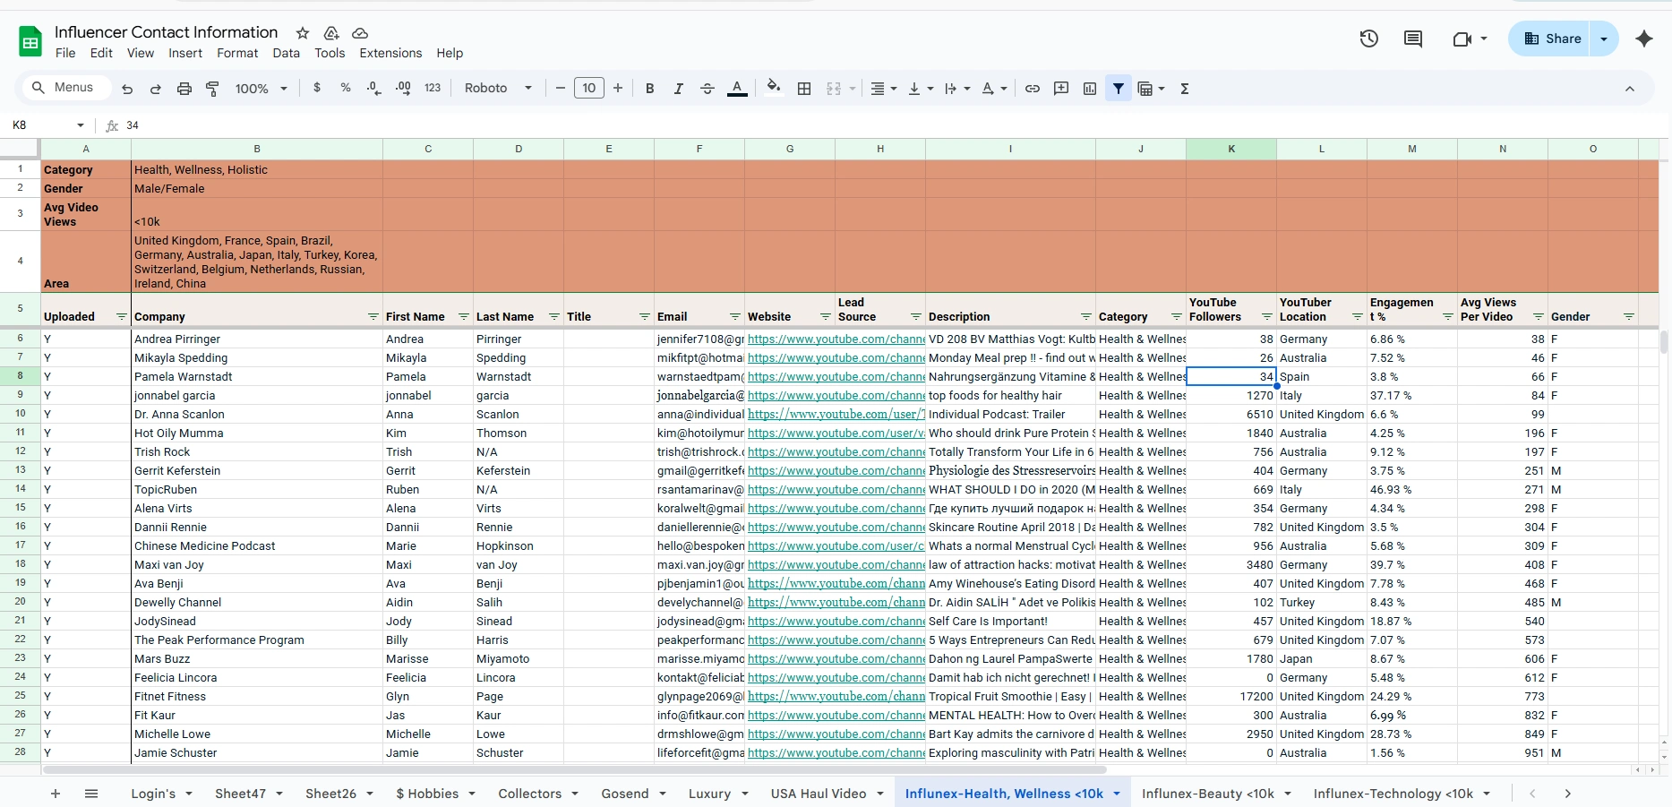Open Andrea Pirringer's YouTube website link
The width and height of the screenshot is (1672, 807).
[836, 339]
